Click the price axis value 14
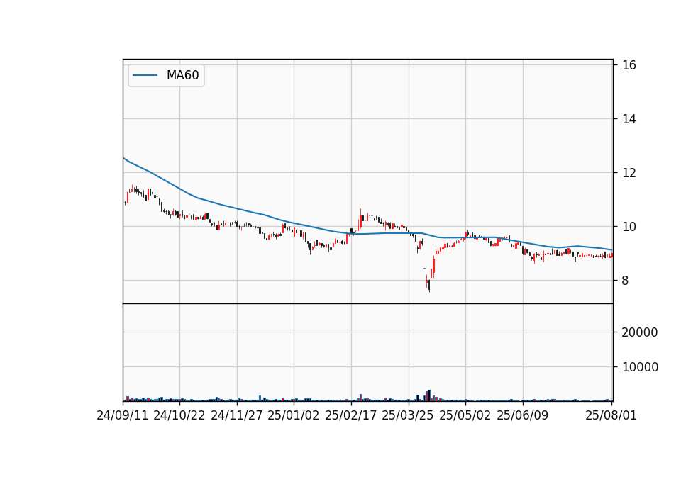The height and width of the screenshot is (489, 681). click(x=629, y=119)
